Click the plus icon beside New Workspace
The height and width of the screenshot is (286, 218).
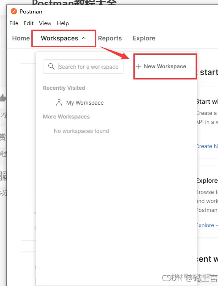[138, 66]
